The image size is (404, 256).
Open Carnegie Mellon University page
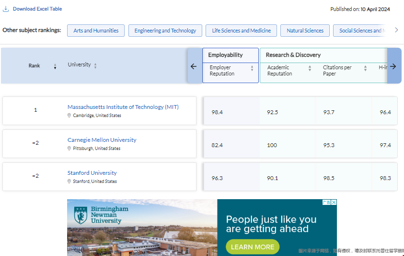[x=102, y=140]
